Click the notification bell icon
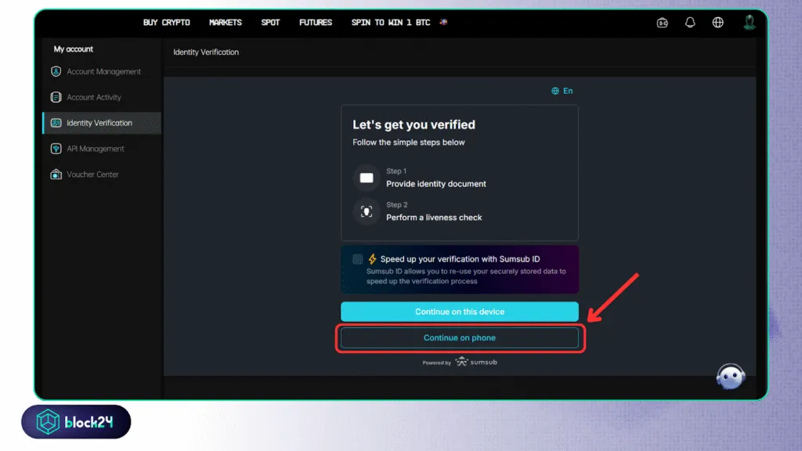 [690, 23]
